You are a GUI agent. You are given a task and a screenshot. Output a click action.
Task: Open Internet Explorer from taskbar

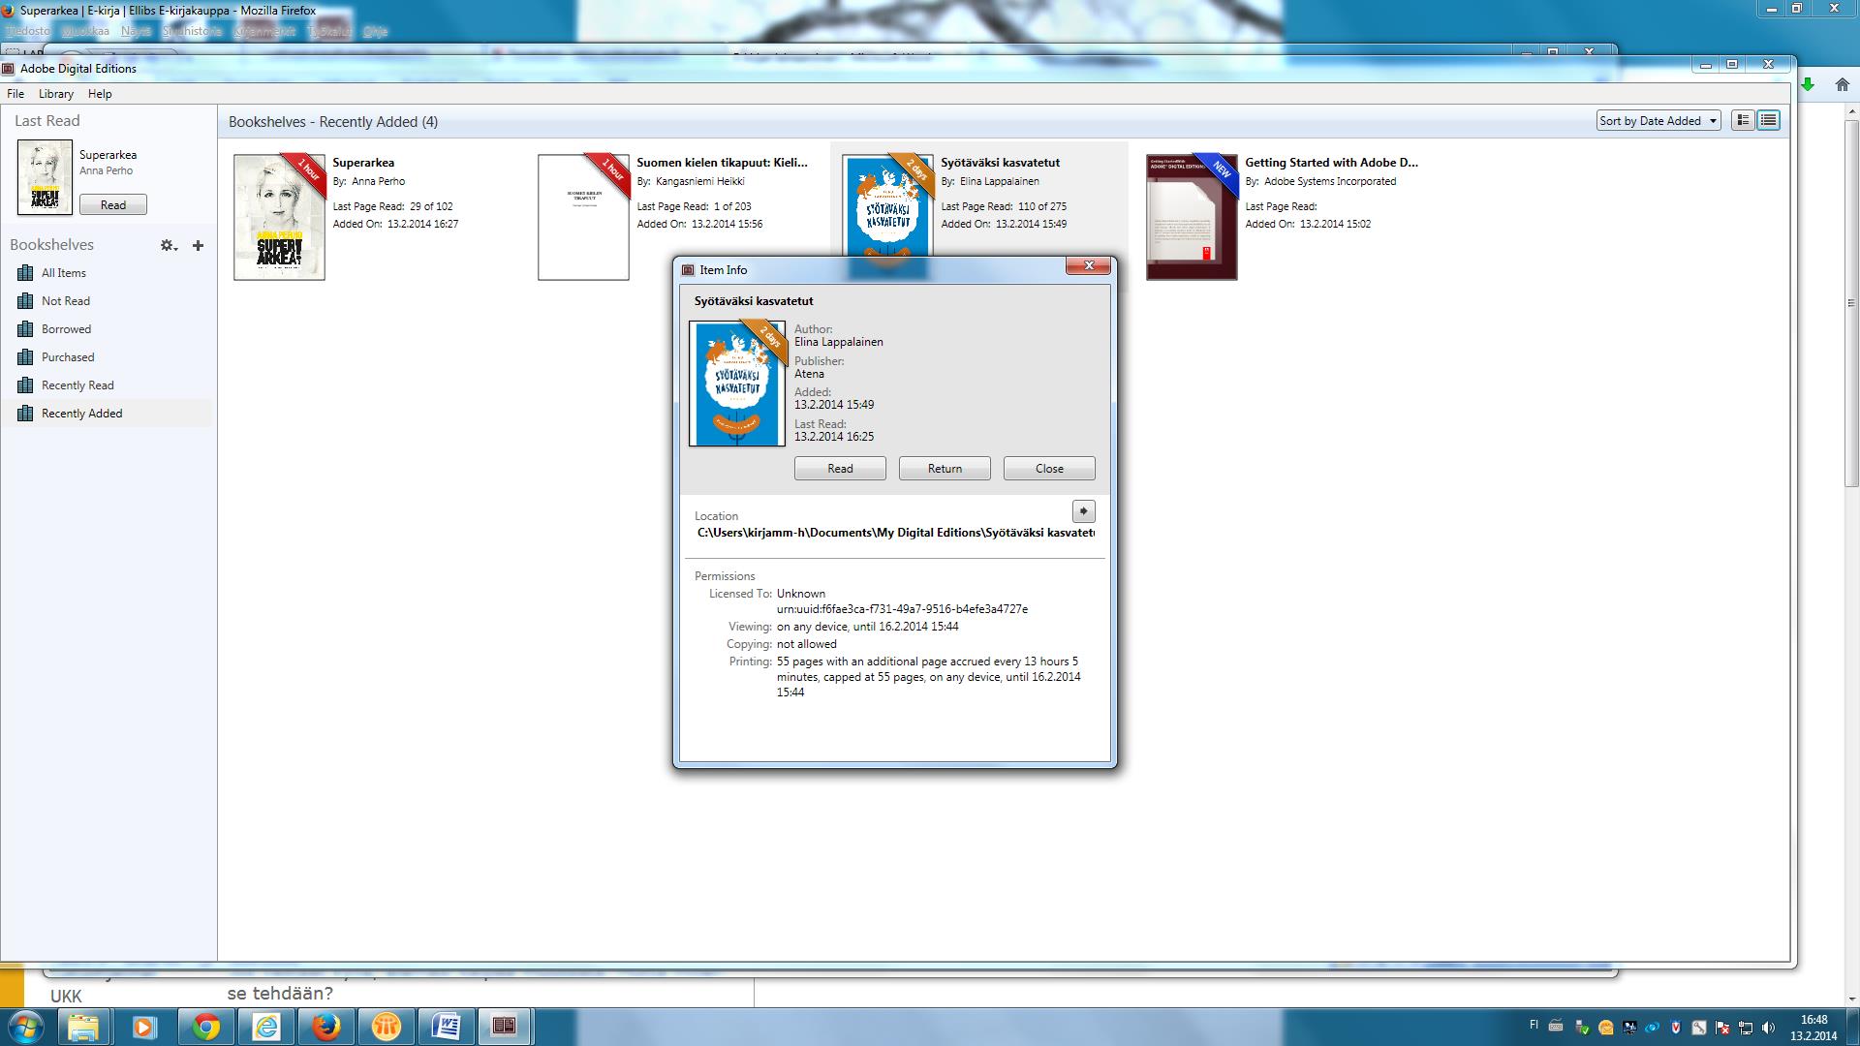pos(265,1027)
